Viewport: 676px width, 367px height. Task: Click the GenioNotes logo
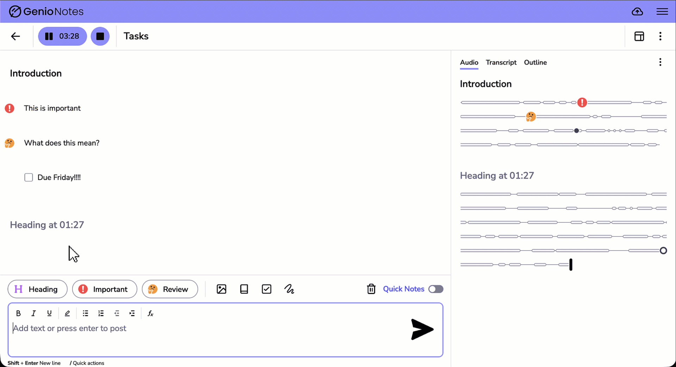point(46,12)
